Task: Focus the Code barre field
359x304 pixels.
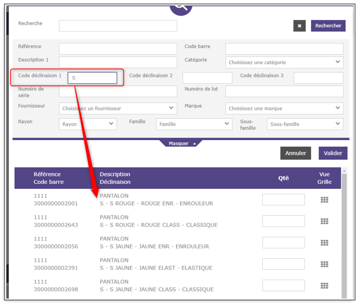Action: point(285,49)
